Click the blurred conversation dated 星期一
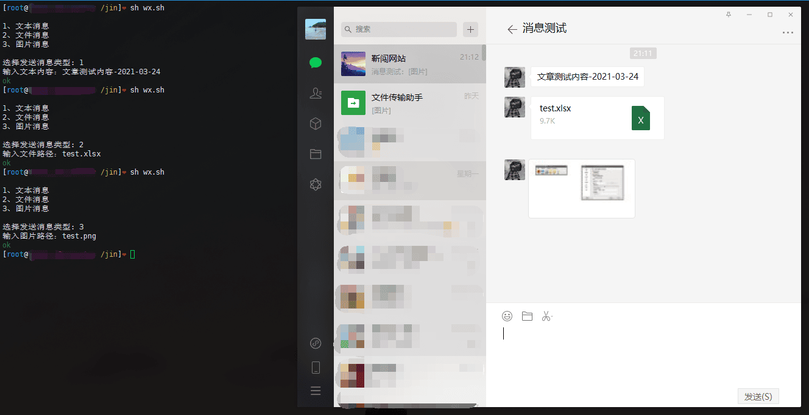The height and width of the screenshot is (415, 809). [x=410, y=181]
